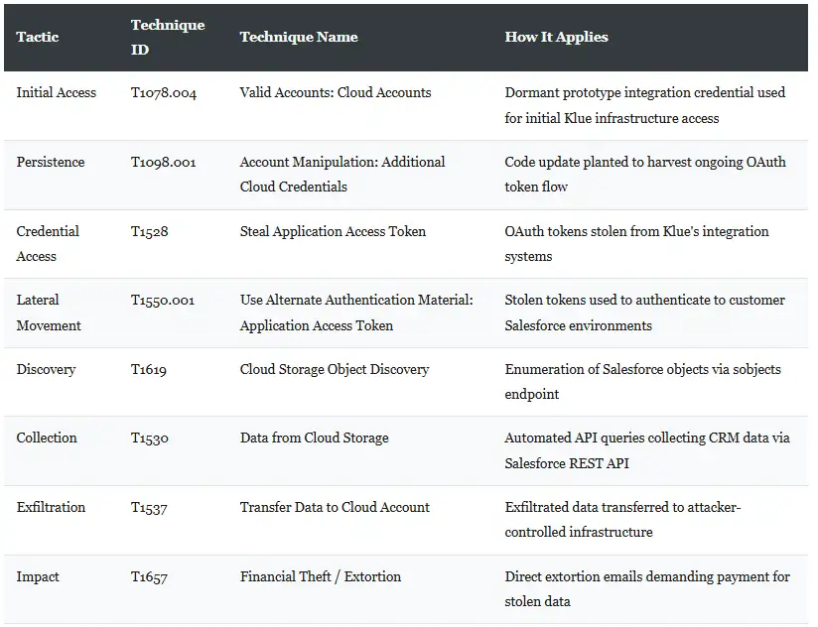Screen dimensions: 818x627
Task: Click the How It Applies header
Action: click(x=556, y=37)
